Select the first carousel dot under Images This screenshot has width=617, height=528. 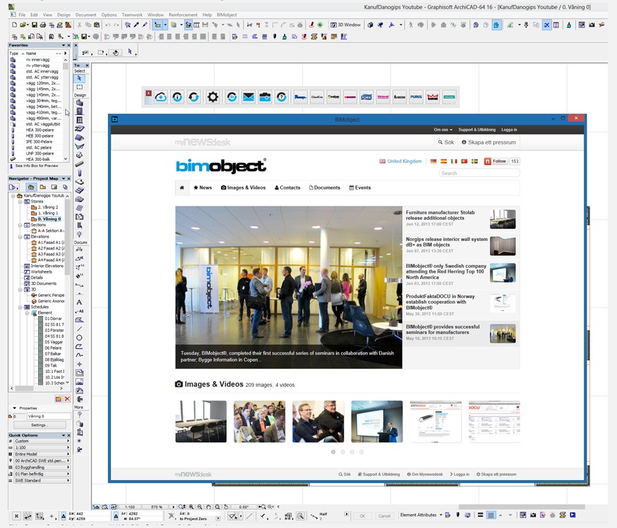333,452
